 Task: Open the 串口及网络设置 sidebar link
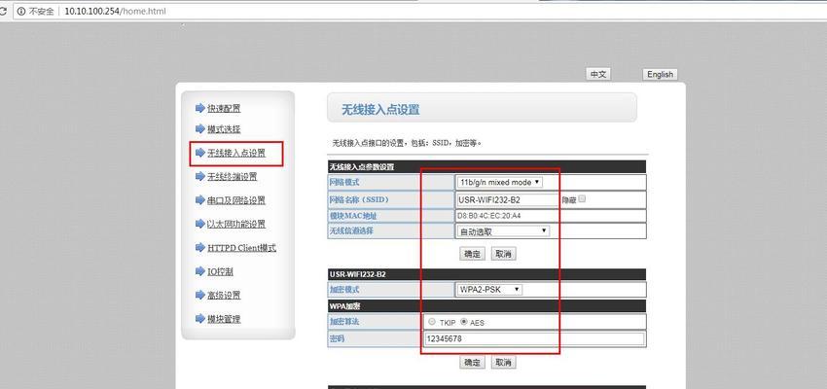(x=236, y=200)
